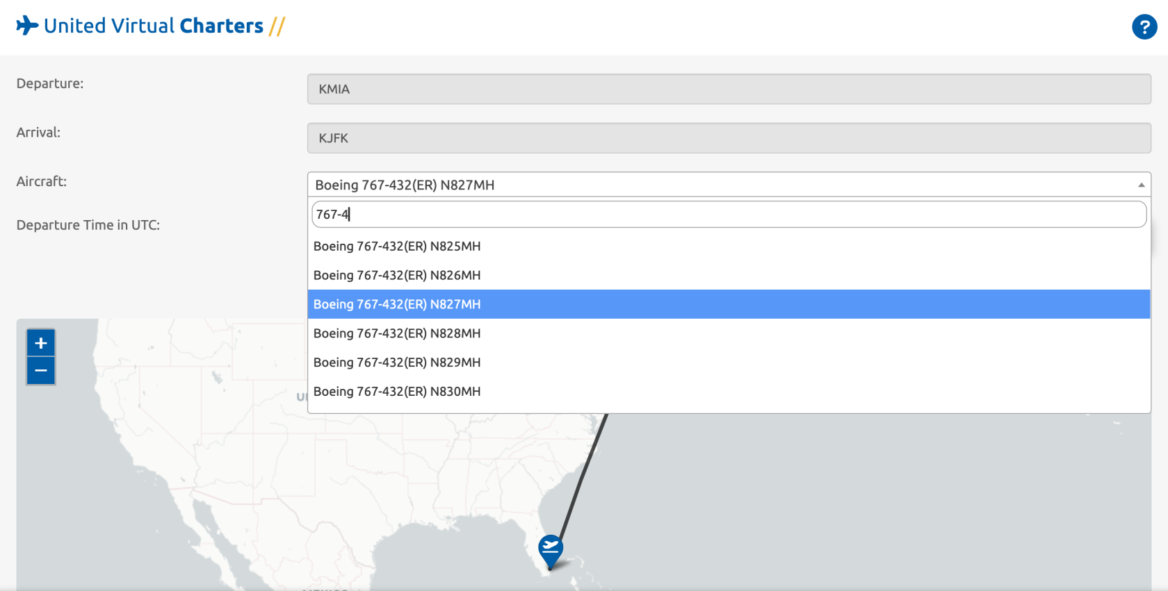Select Boeing 767-432(ER) N825MH

click(729, 247)
